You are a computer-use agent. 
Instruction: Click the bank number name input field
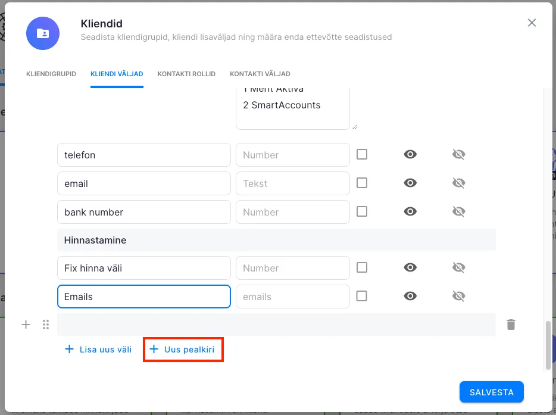coord(143,212)
